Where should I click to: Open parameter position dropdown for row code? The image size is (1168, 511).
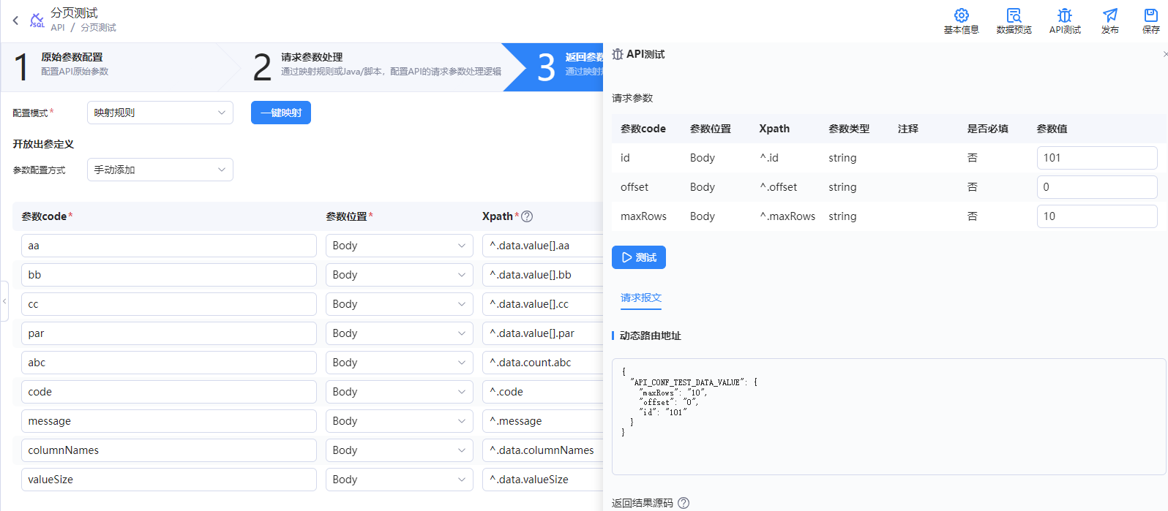tap(399, 392)
